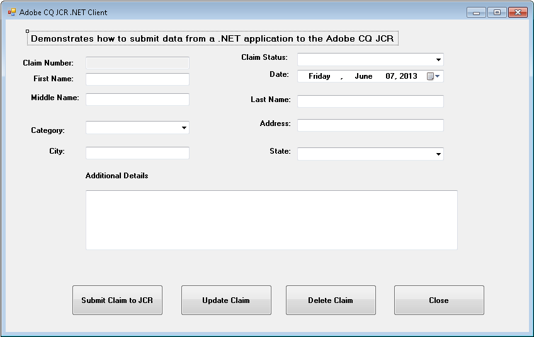Click the app icon in title bar
This screenshot has width=534, height=337.
[x=12, y=12]
